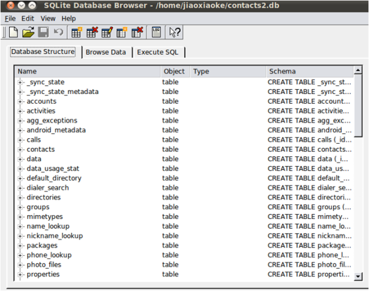Expand the groups table tree node
The height and width of the screenshot is (291, 369).
point(21,207)
